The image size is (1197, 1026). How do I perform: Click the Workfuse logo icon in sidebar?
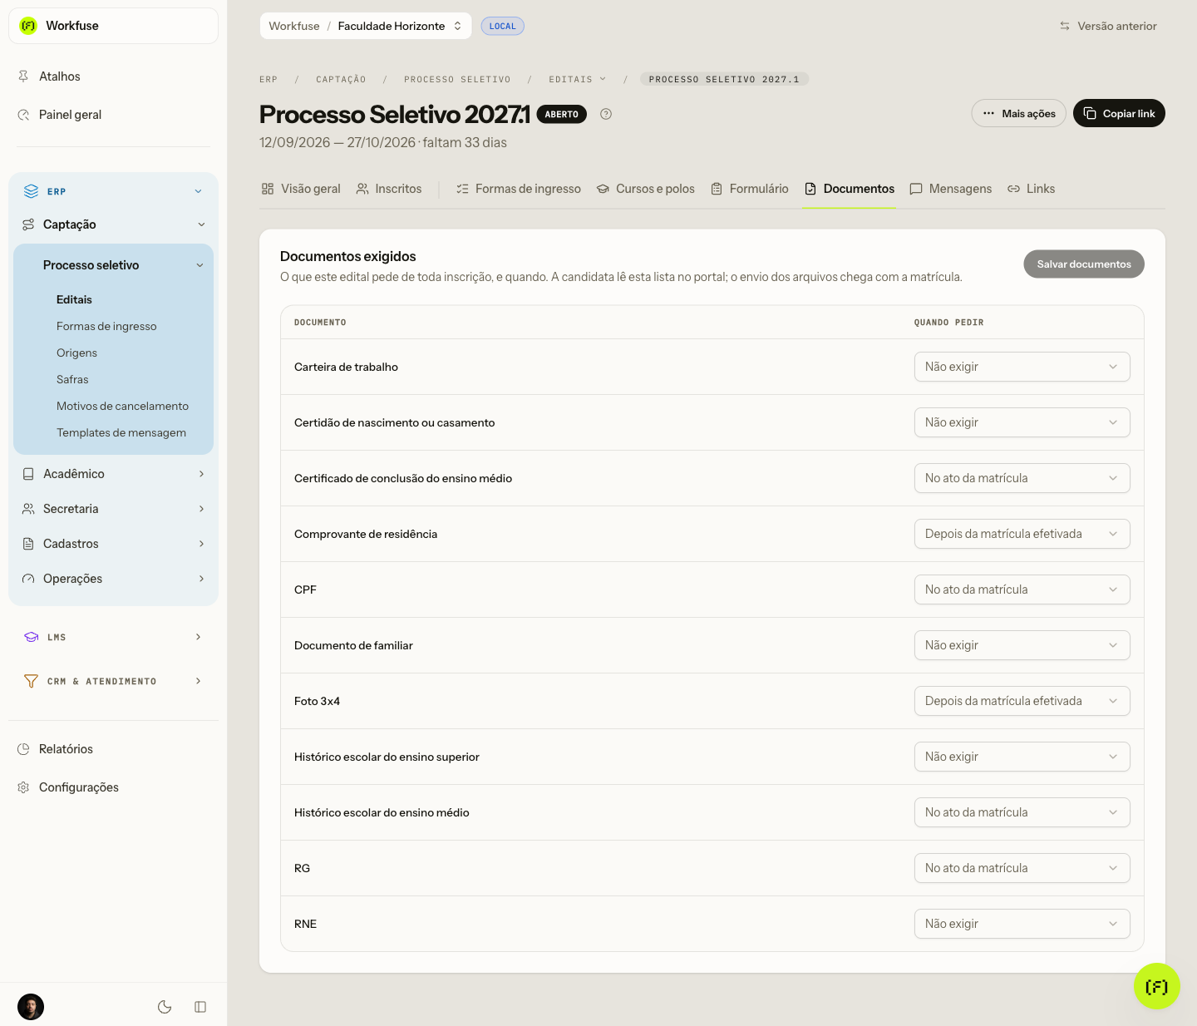(28, 26)
